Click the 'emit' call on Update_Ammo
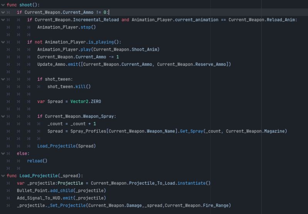308x214 pixels. pyautogui.click(x=73, y=64)
